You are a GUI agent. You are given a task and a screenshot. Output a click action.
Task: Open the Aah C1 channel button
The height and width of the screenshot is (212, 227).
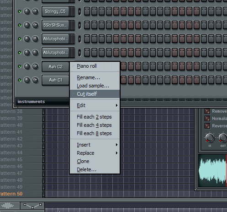(55, 80)
